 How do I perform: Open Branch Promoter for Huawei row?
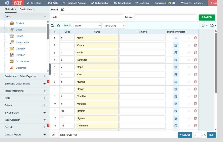point(176,82)
